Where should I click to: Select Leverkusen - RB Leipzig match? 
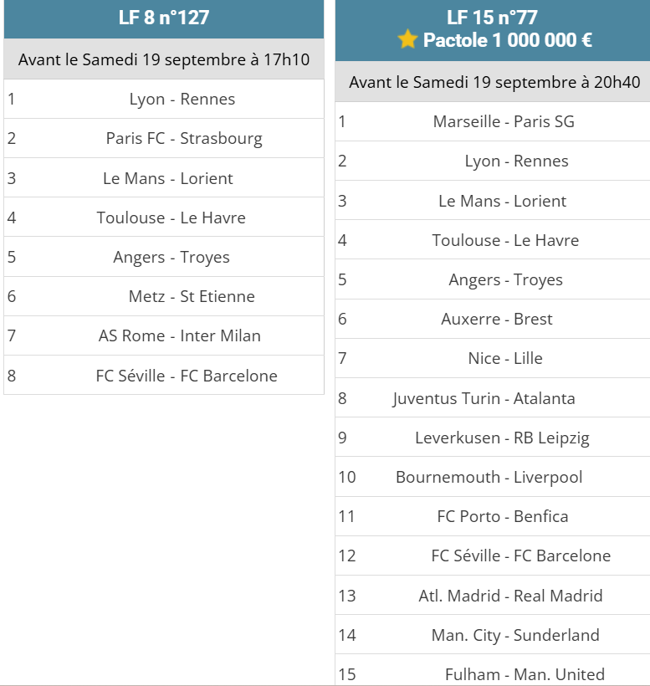(x=493, y=438)
